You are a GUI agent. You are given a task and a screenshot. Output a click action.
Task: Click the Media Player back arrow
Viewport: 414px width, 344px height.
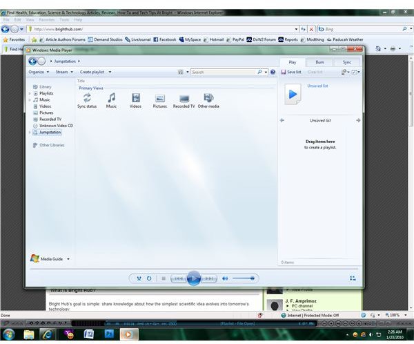[32, 61]
